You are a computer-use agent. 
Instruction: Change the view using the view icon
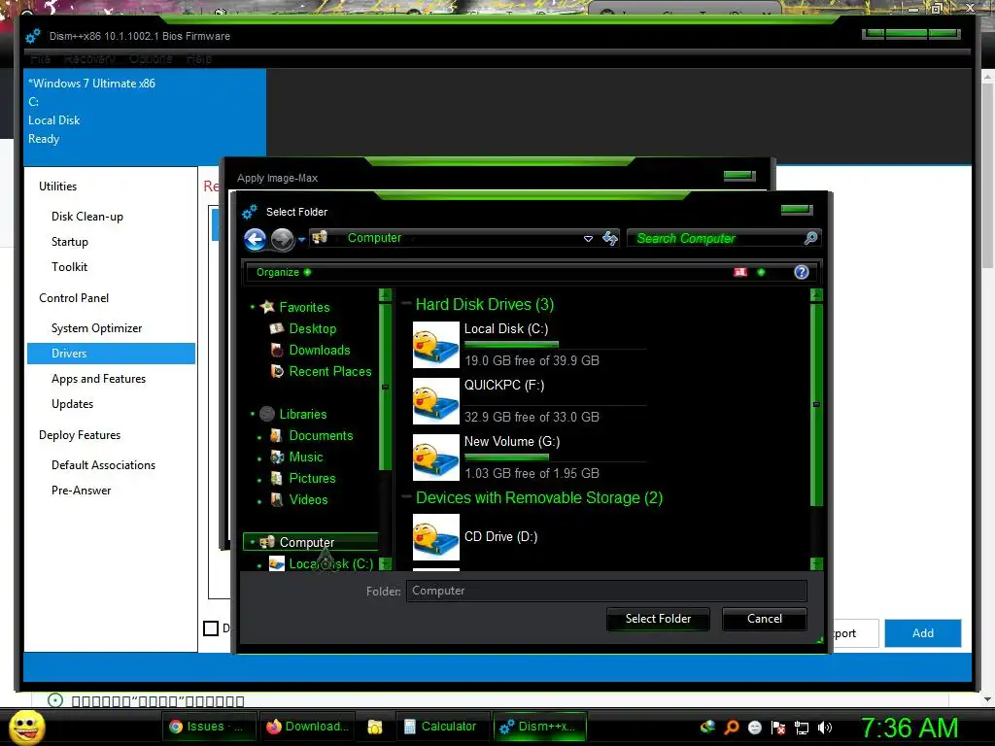tap(739, 272)
